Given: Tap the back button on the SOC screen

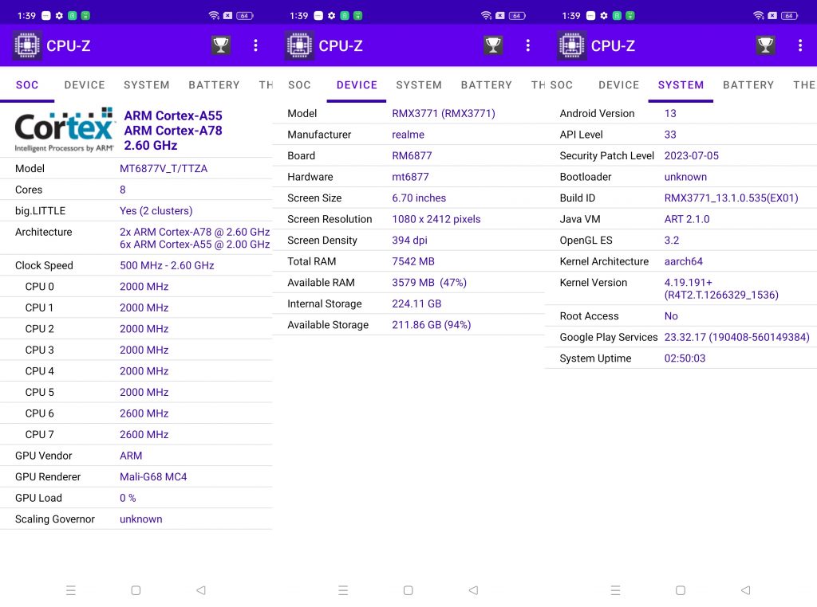Looking at the screenshot, I should pyautogui.click(x=201, y=590).
